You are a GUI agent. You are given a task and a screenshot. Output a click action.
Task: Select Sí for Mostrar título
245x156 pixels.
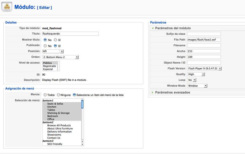(55, 40)
